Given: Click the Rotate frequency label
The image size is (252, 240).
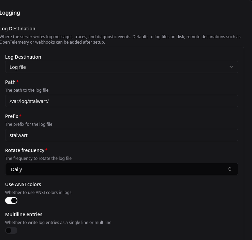Looking at the screenshot, I should [25, 150].
